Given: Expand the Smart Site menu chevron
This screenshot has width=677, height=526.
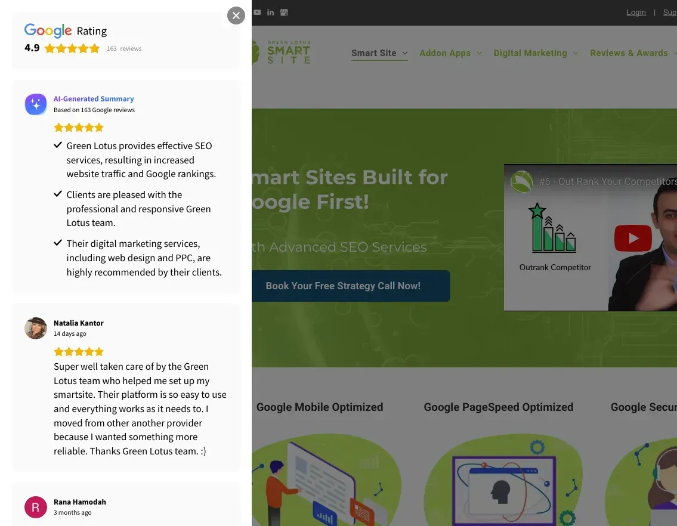Looking at the screenshot, I should pyautogui.click(x=405, y=53).
